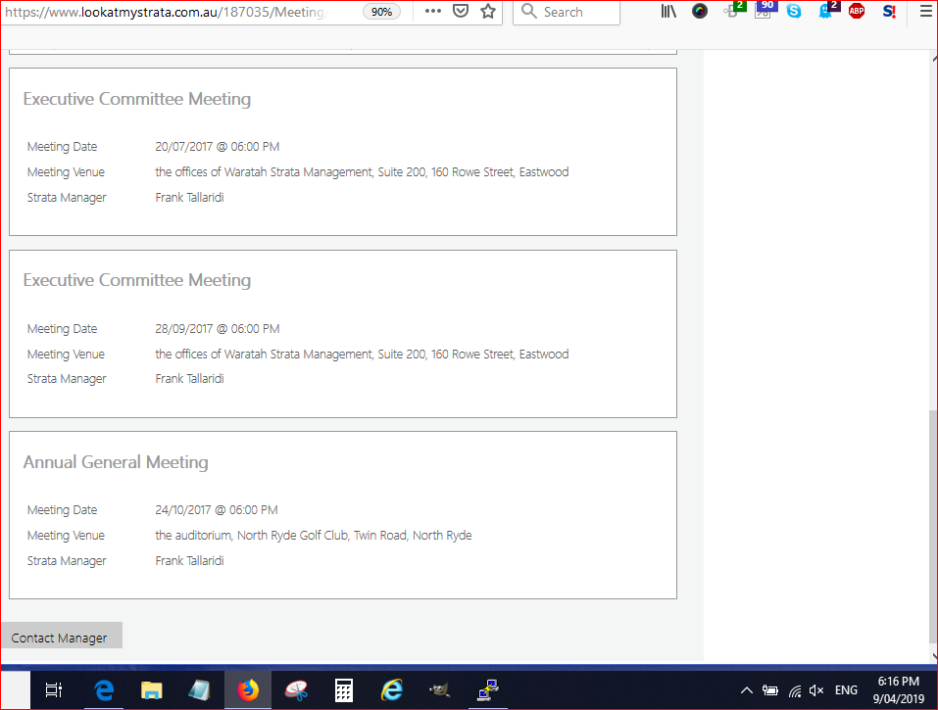
Task: Open Calculator from the taskbar
Action: tap(343, 690)
